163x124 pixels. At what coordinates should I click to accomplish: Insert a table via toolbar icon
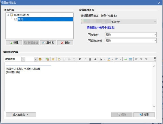(x=130, y=59)
